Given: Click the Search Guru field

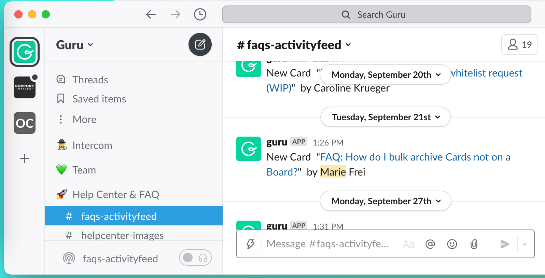Looking at the screenshot, I should pos(376,15).
